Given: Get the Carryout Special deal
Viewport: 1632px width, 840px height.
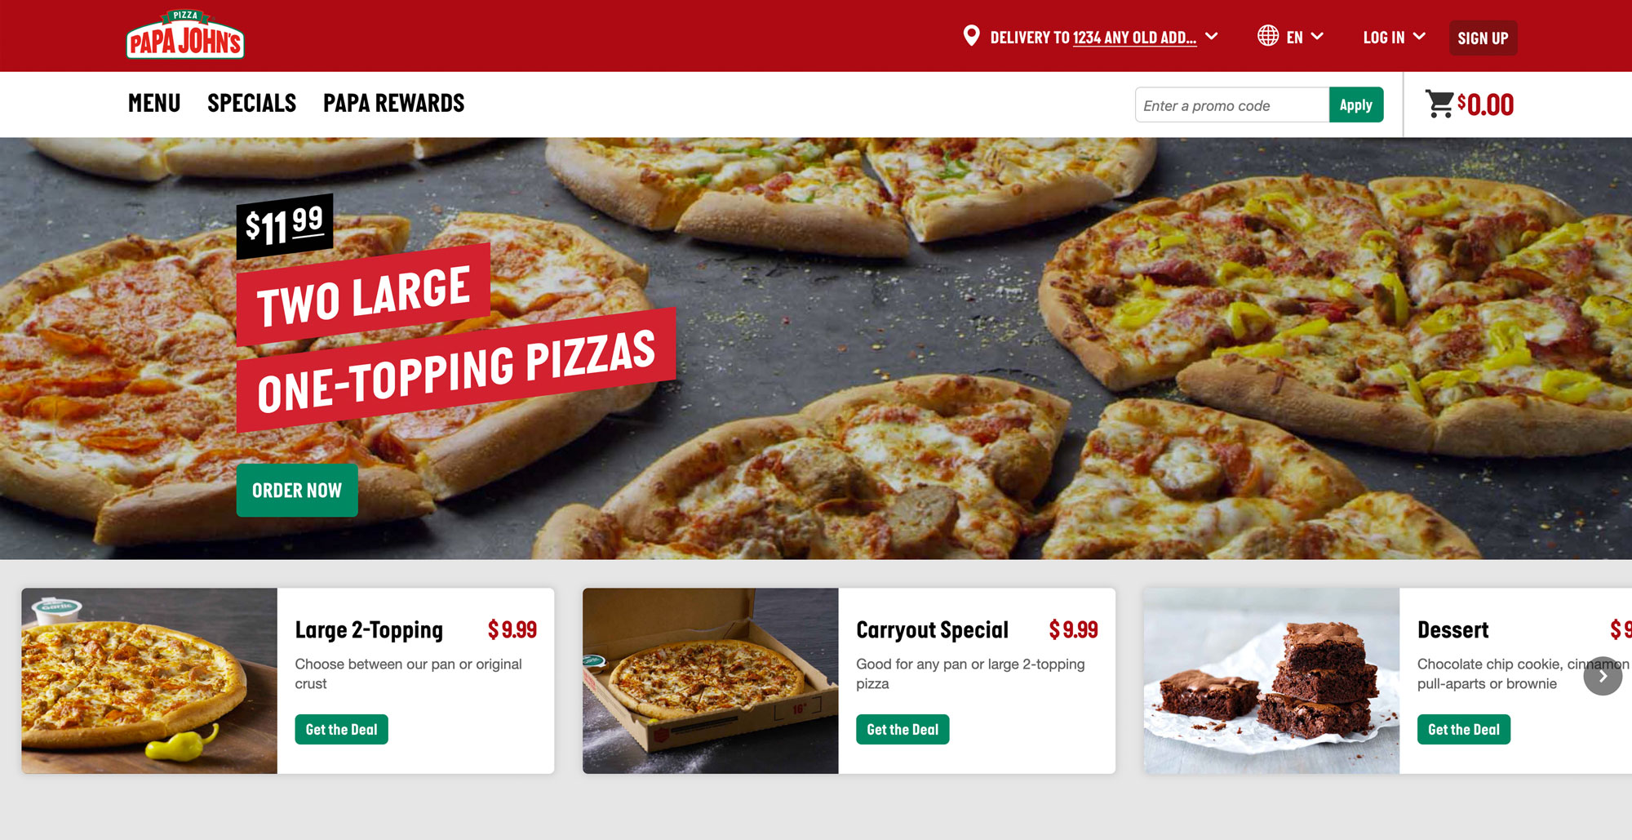Looking at the screenshot, I should pos(902,729).
